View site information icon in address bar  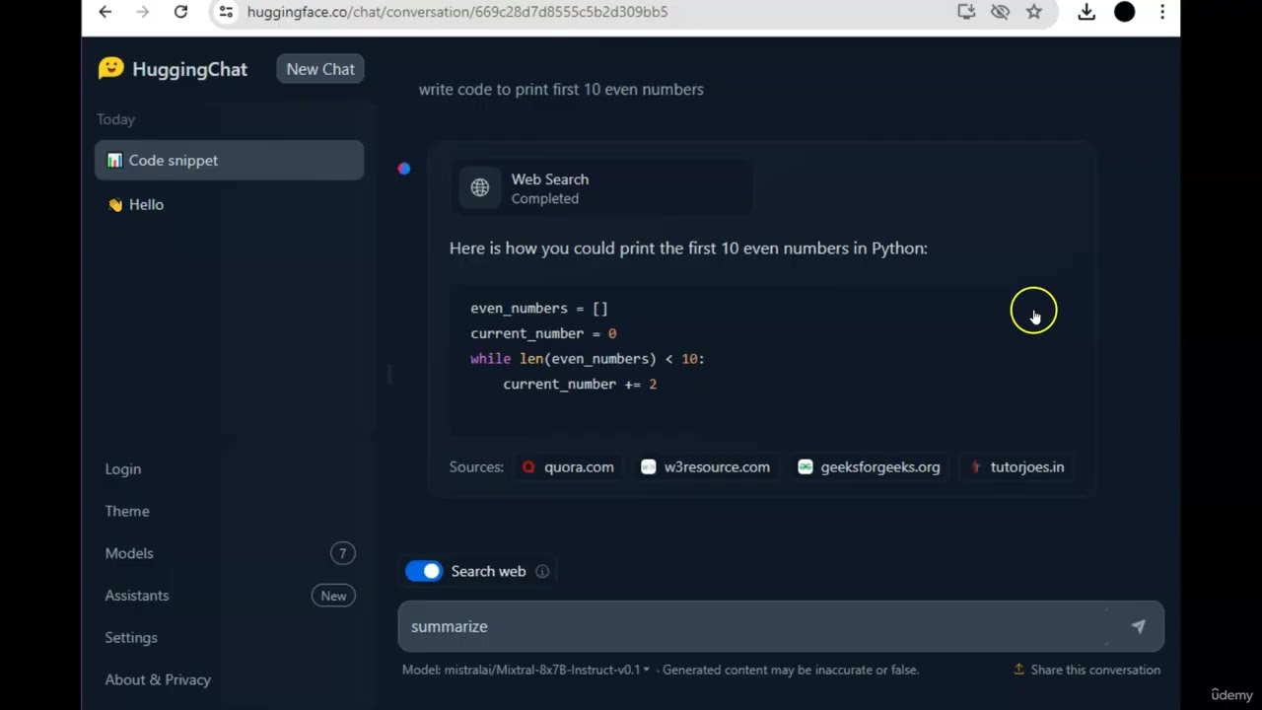point(226,12)
